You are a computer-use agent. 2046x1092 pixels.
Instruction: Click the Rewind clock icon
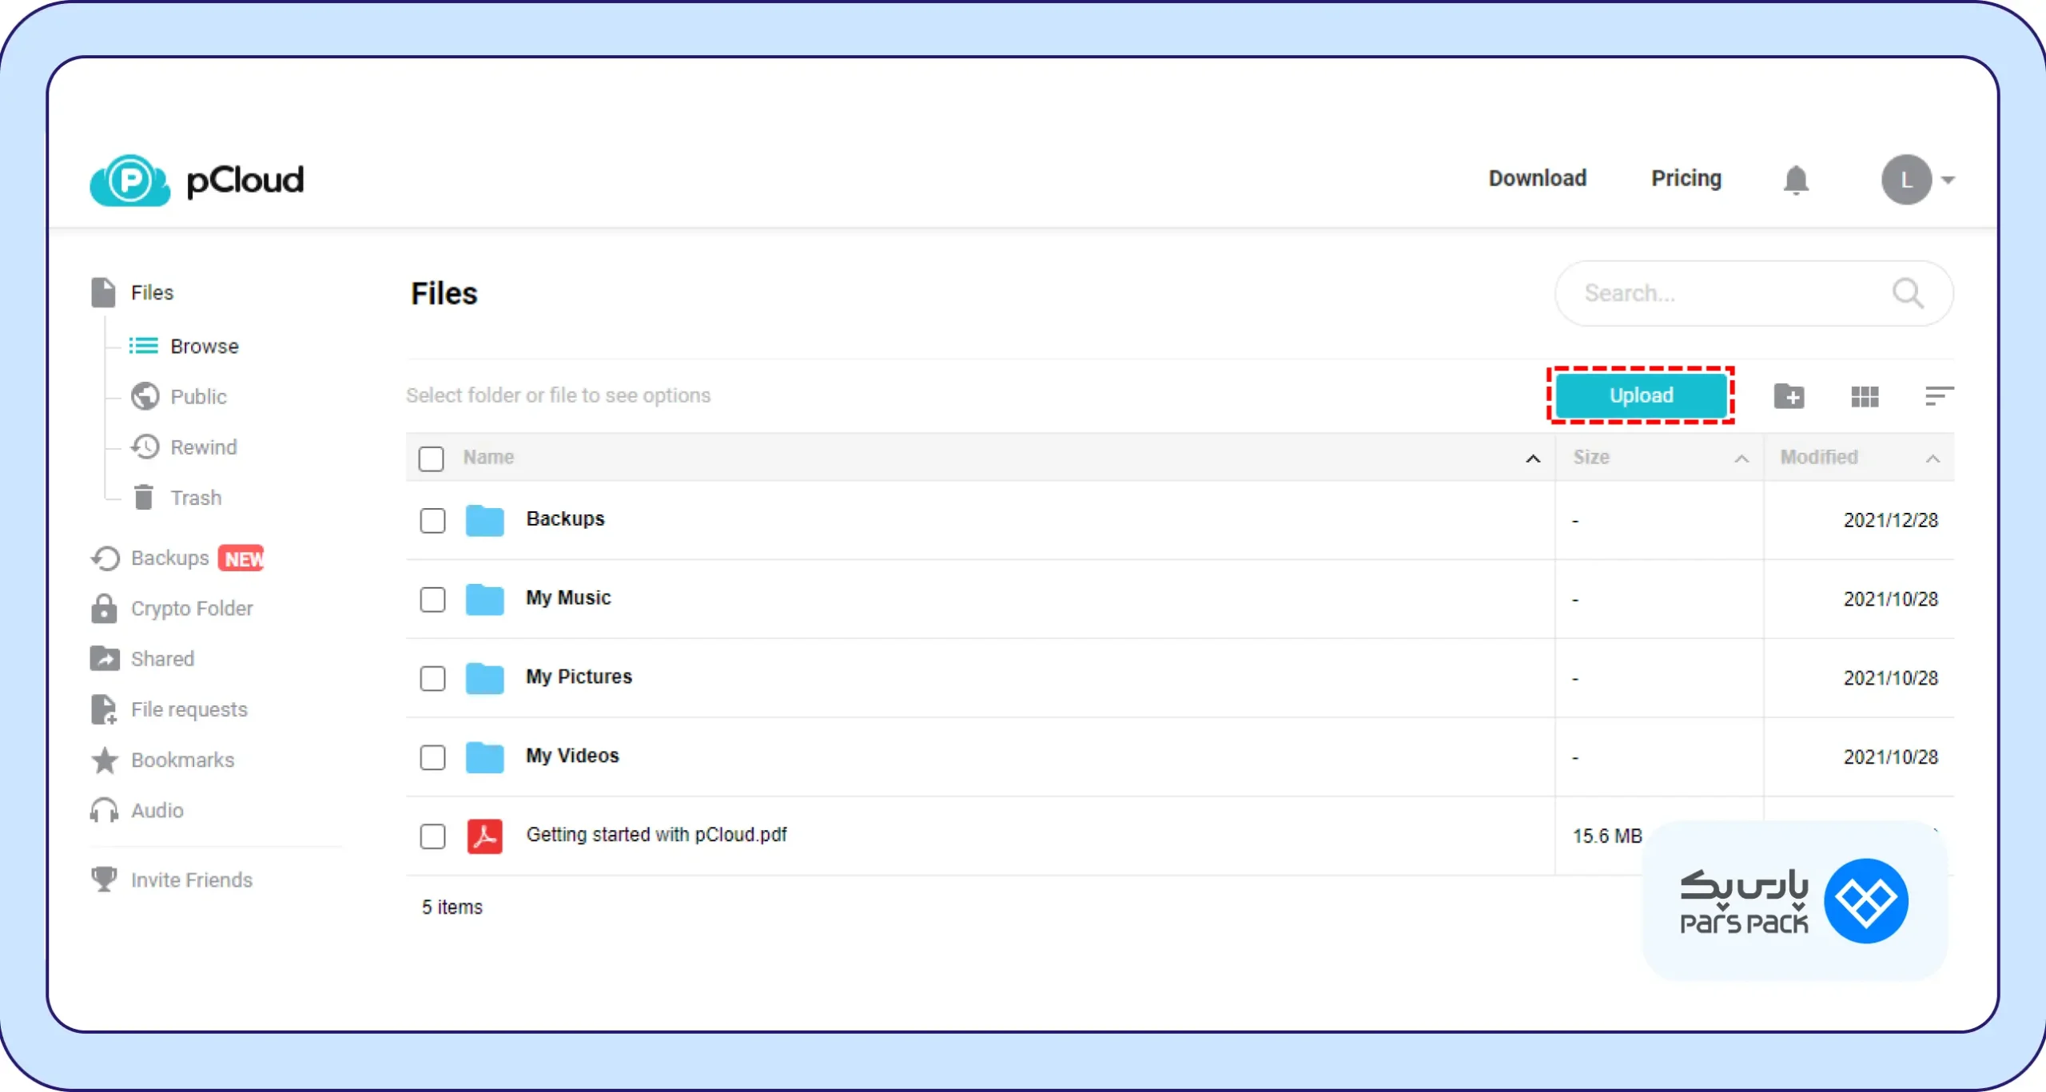click(x=145, y=447)
